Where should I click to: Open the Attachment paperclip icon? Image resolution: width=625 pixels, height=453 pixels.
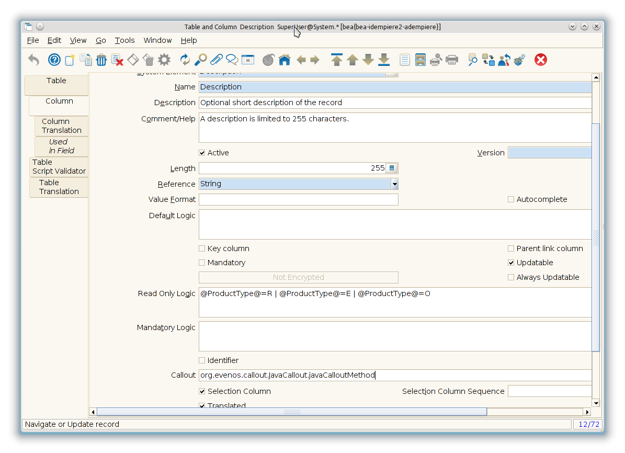tap(217, 60)
